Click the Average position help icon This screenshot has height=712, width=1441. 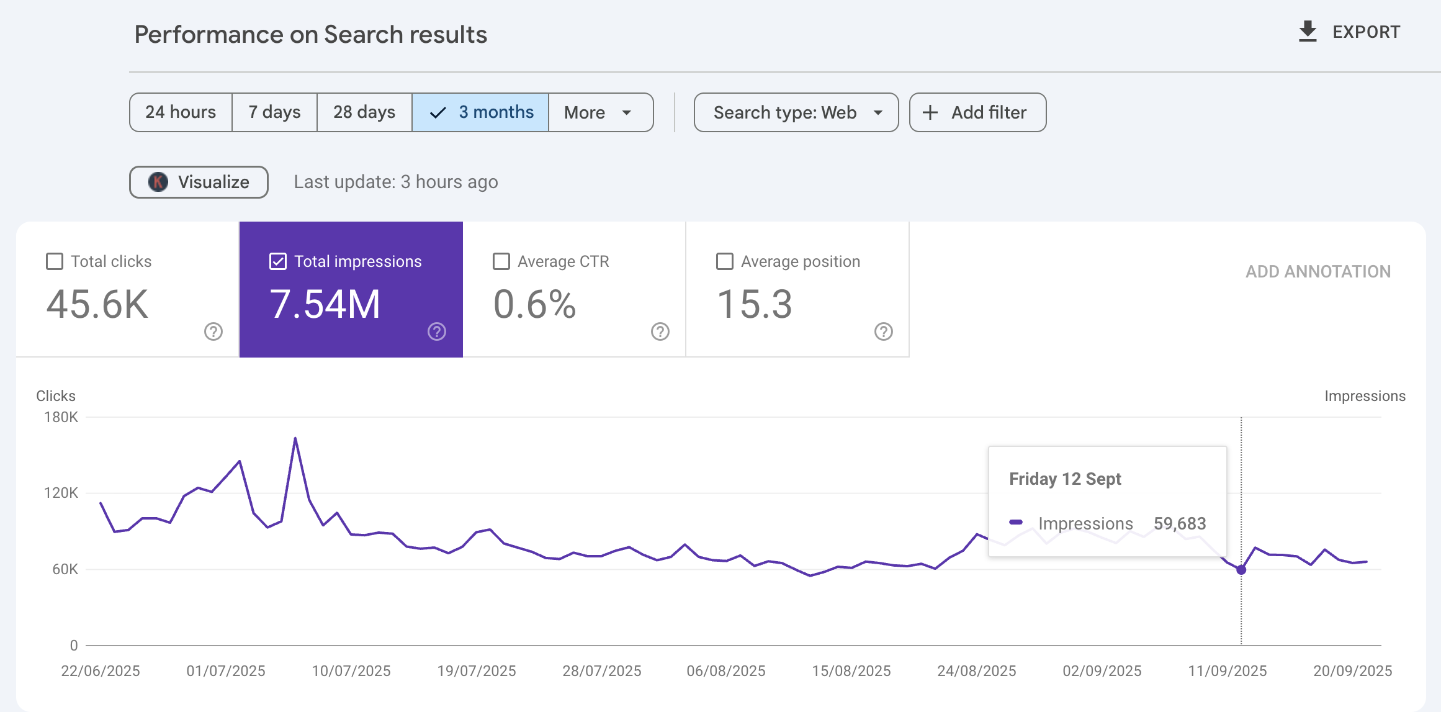click(x=884, y=332)
